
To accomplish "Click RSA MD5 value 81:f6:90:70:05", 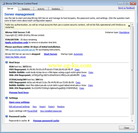I will [50, 69].
